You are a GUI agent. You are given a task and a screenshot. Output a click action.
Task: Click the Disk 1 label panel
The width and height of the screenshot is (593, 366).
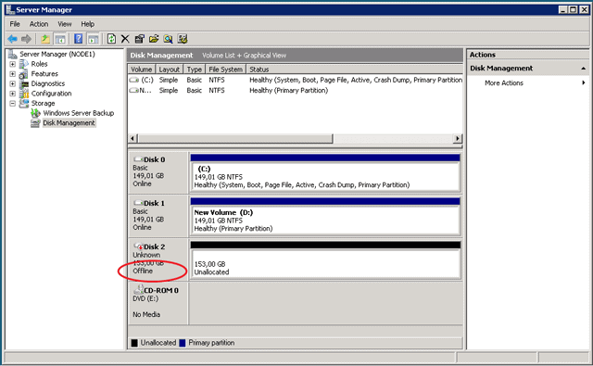[x=158, y=216]
